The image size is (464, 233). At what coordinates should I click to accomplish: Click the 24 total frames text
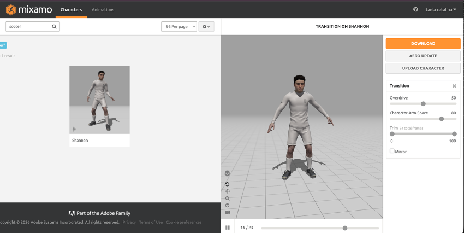pyautogui.click(x=411, y=129)
